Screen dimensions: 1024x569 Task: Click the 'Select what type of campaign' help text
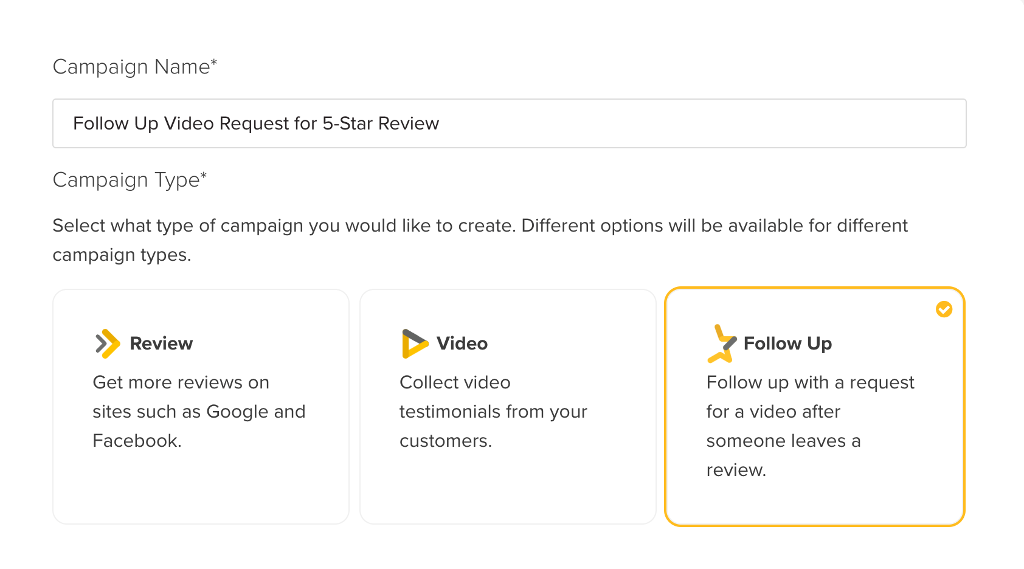coord(480,240)
